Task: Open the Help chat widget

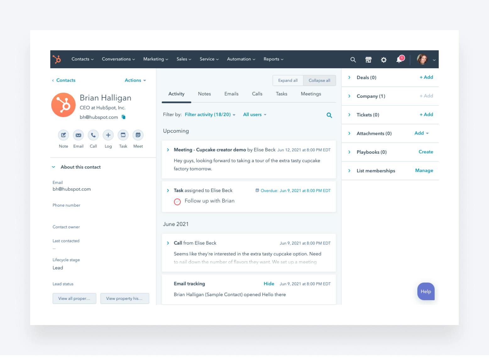Action: click(x=426, y=291)
